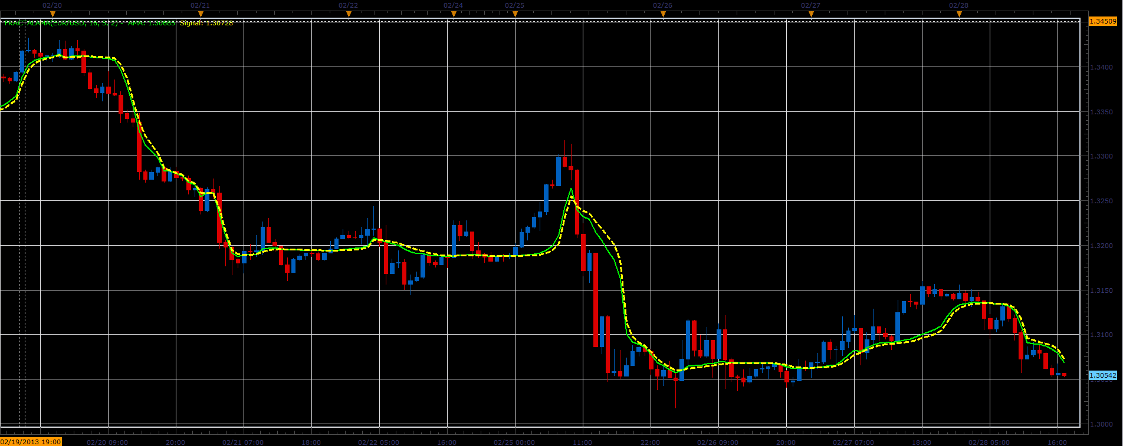Click the 1.3400 price axis label
Screen dimensions: 1123x446
point(1102,67)
